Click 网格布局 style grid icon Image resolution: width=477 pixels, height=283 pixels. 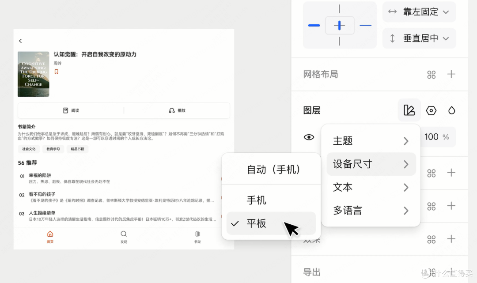point(432,75)
